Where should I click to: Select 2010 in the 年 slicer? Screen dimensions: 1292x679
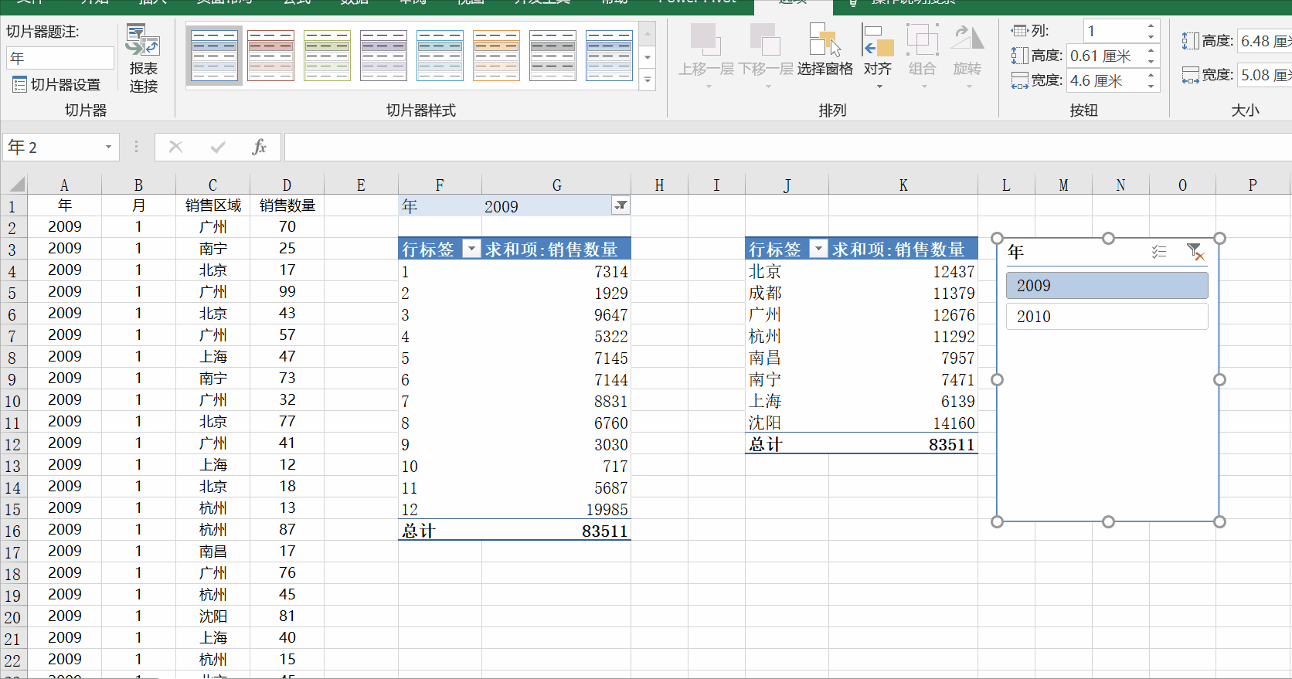click(x=1106, y=317)
